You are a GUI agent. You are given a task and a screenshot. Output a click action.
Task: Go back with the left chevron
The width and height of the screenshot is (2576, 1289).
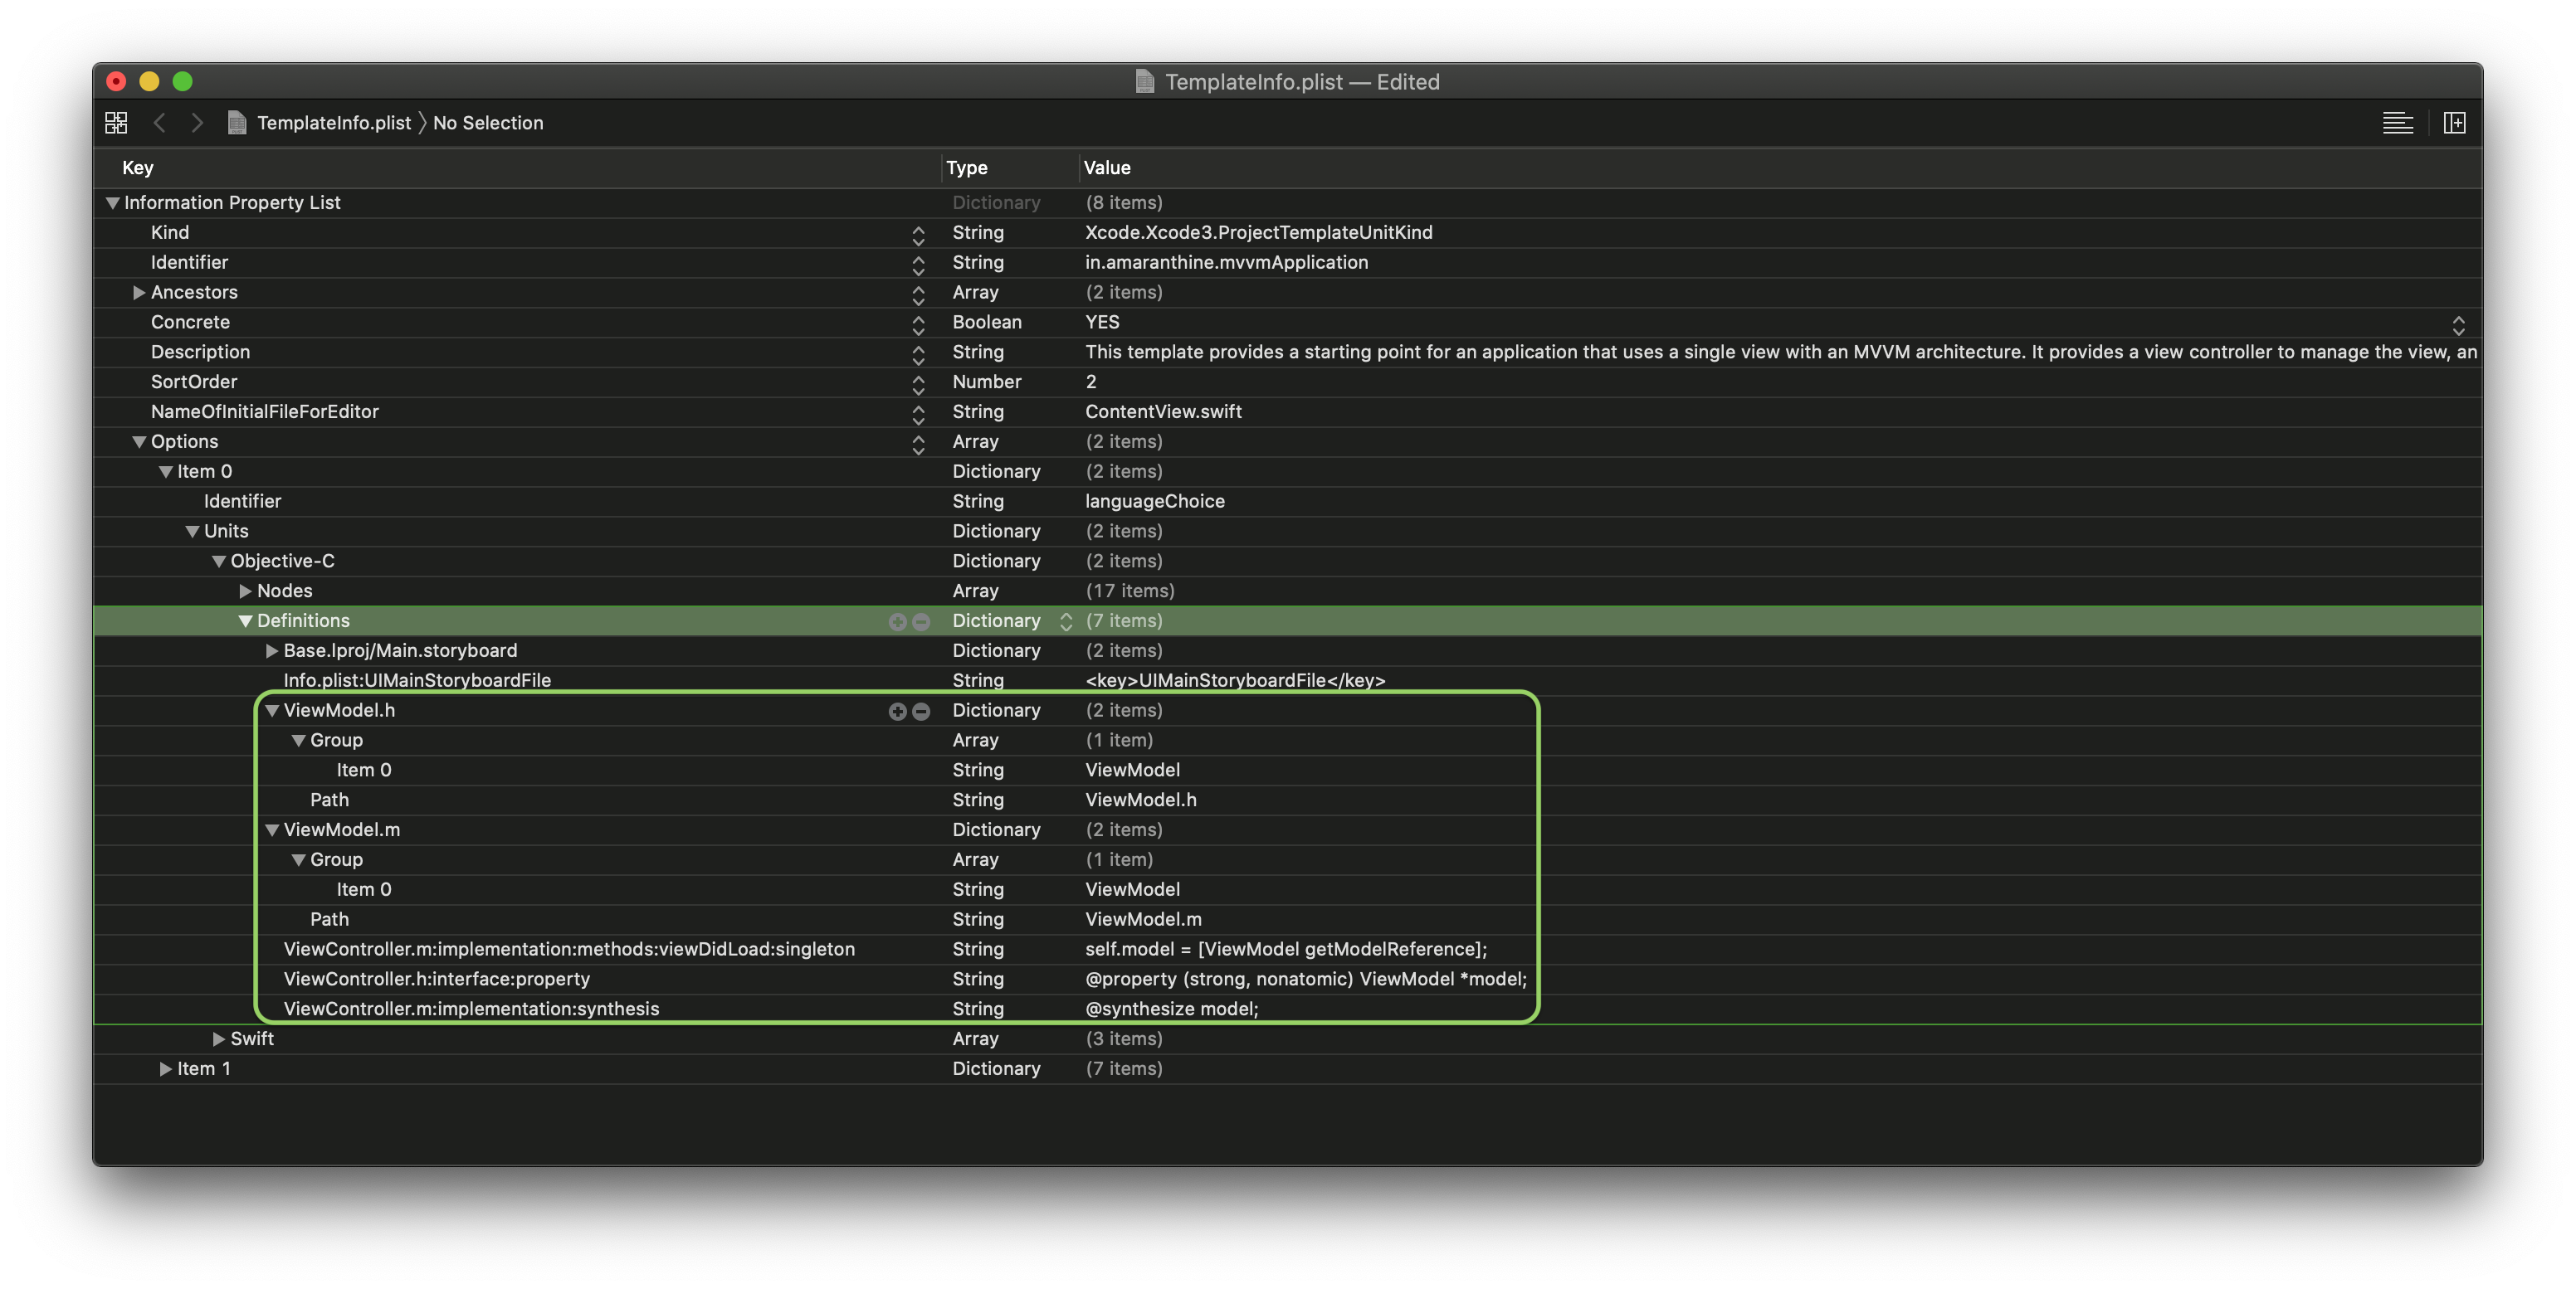[x=159, y=123]
